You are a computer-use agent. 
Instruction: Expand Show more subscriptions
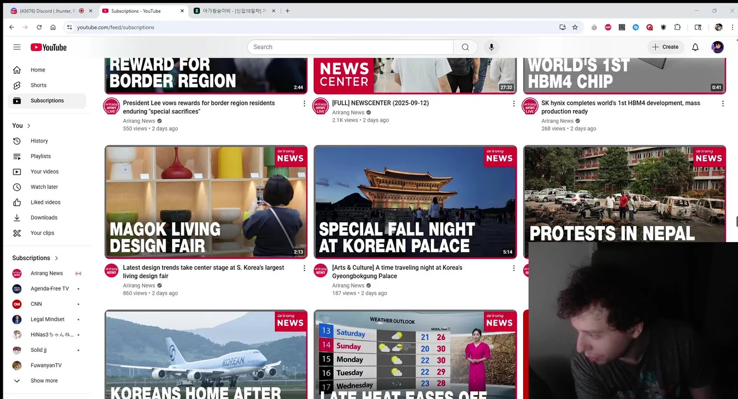pos(47,381)
